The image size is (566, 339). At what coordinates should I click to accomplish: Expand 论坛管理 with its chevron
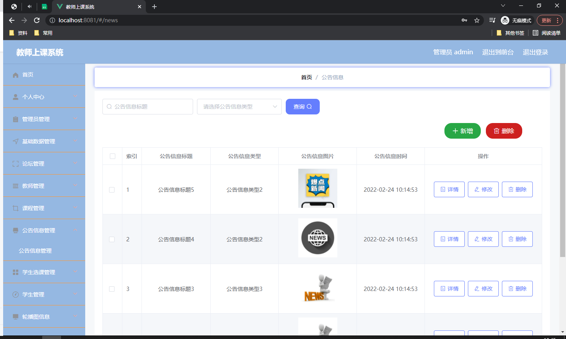[75, 163]
